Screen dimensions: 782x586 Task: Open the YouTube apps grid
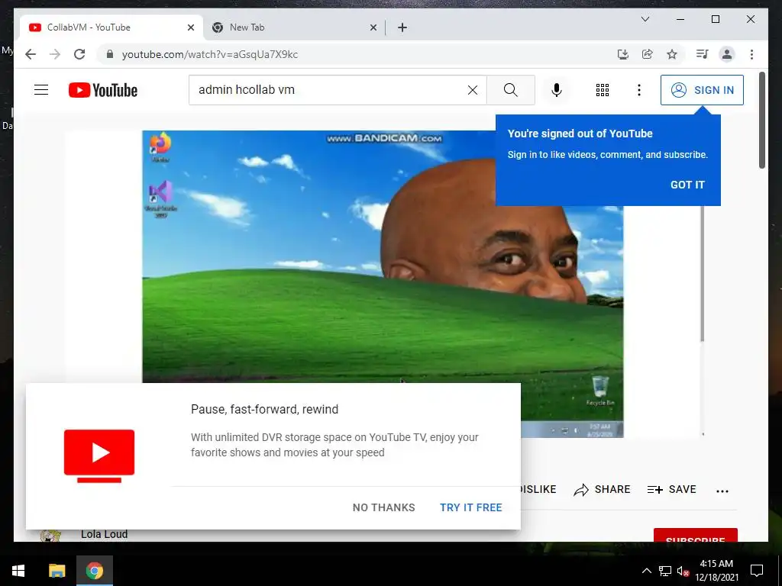[603, 90]
